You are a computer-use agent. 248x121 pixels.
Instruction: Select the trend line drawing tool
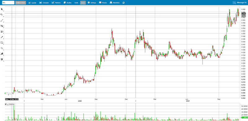tap(2, 20)
